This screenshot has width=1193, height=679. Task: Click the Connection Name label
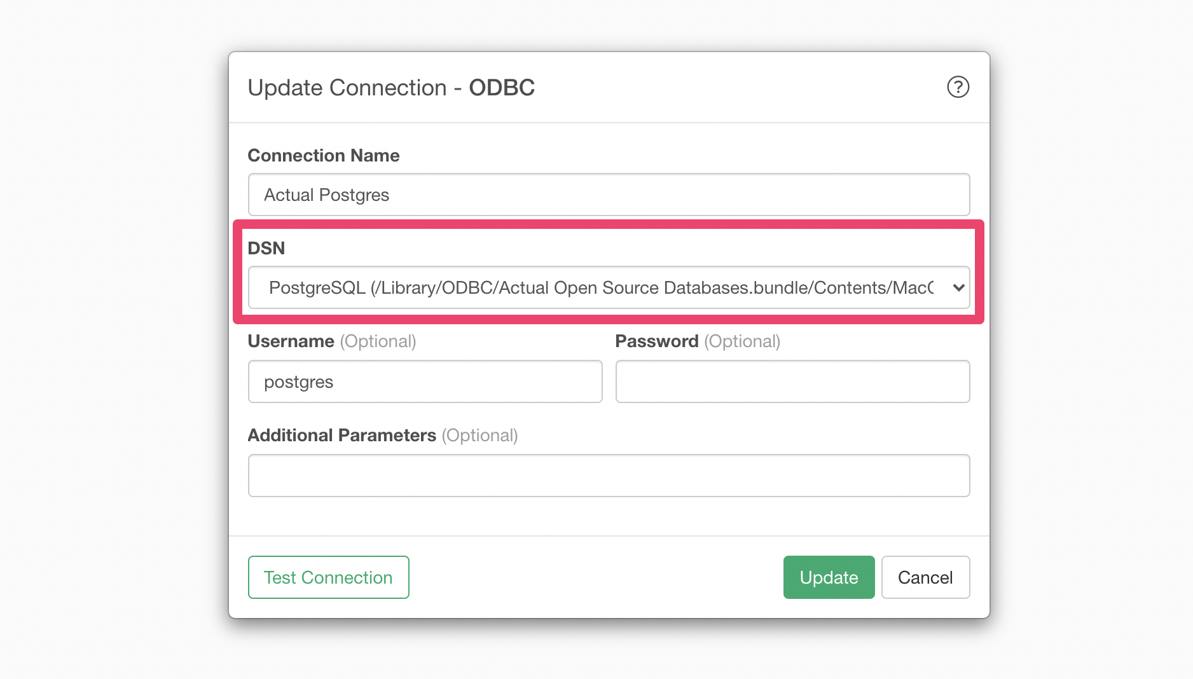click(323, 156)
